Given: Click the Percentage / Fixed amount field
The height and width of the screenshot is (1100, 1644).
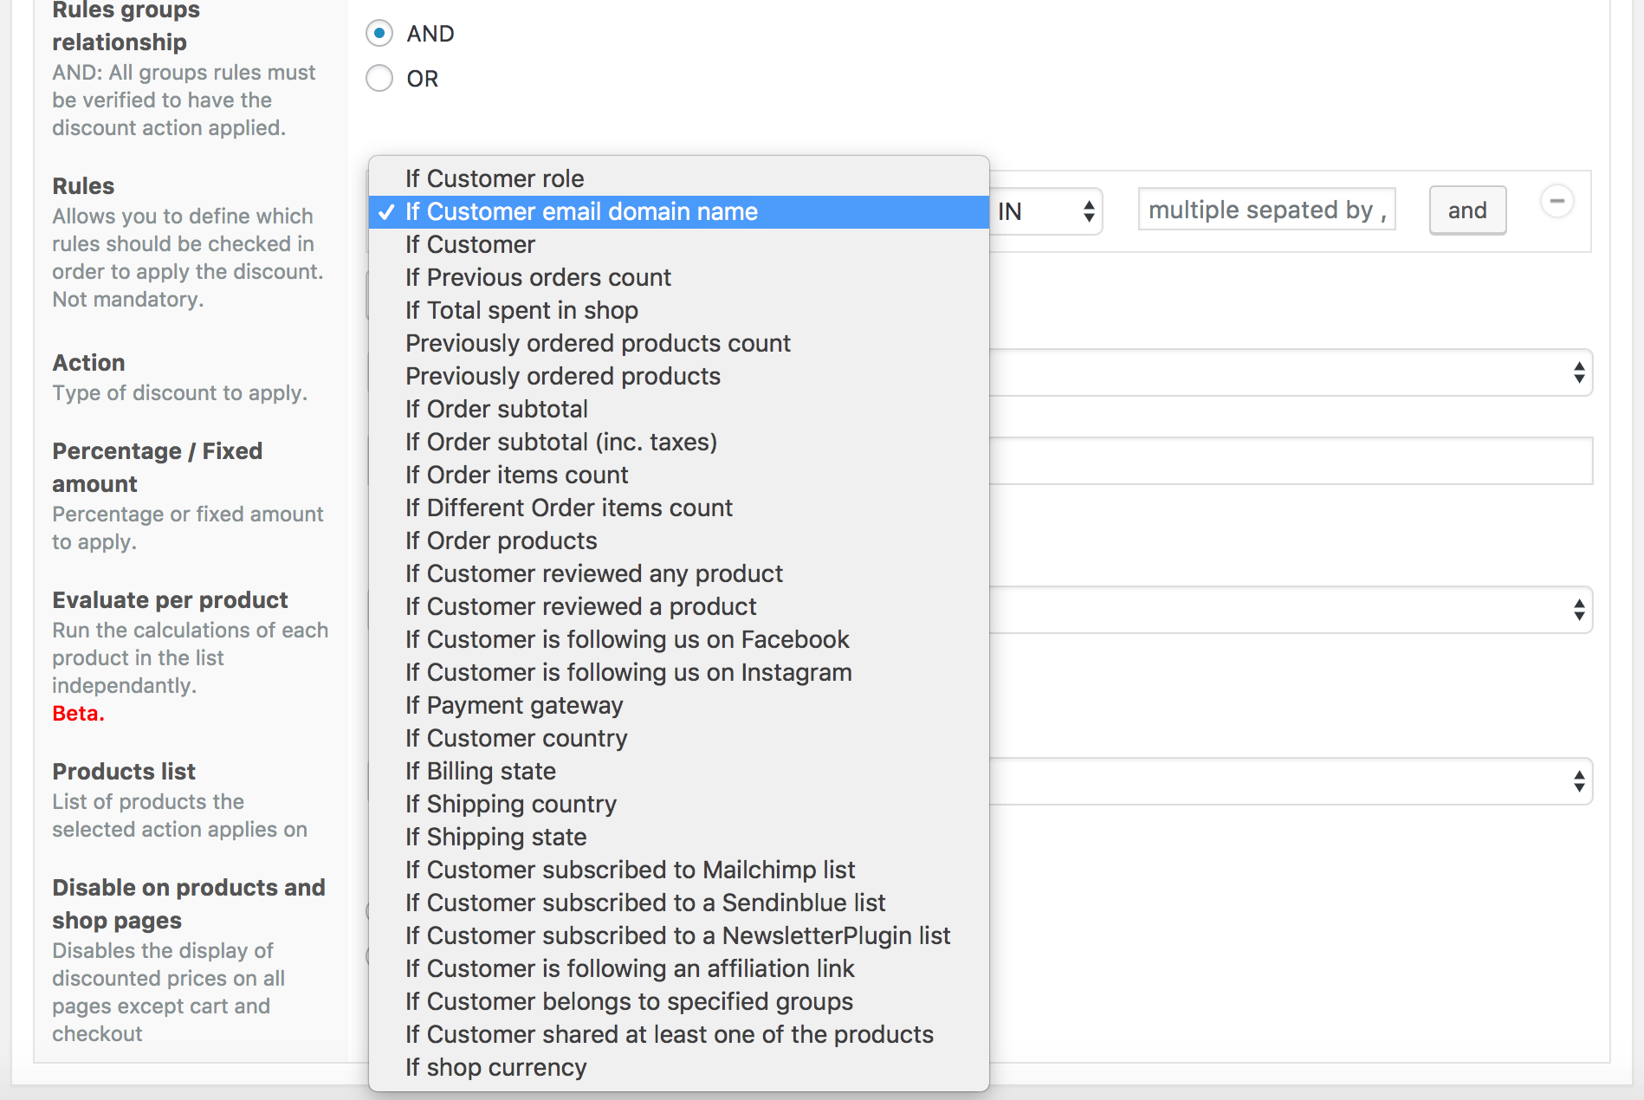Looking at the screenshot, I should pos(1291,461).
